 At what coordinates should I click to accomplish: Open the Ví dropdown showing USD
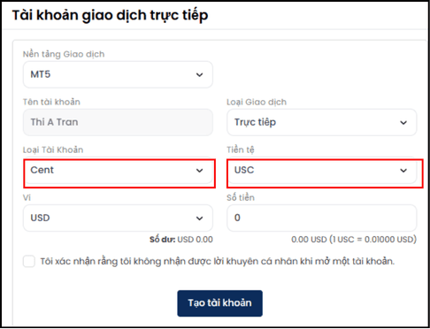tap(118, 218)
